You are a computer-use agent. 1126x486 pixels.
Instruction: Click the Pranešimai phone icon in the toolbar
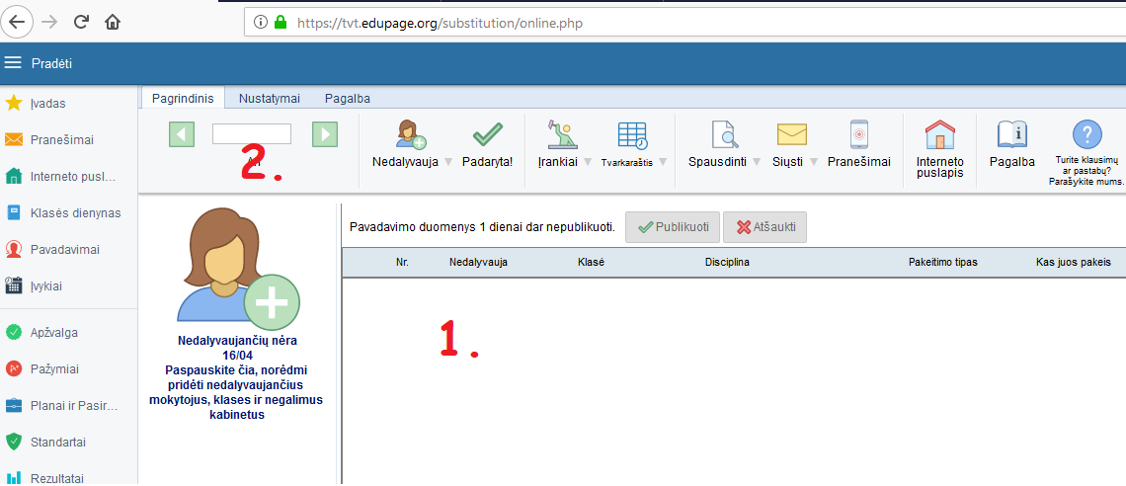pyautogui.click(x=859, y=134)
